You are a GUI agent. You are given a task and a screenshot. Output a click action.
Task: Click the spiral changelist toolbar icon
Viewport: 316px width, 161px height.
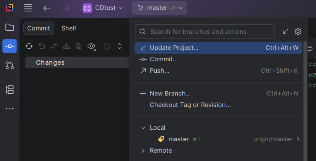click(x=79, y=46)
